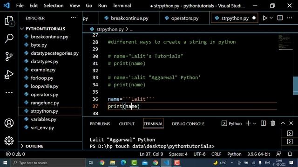298x167 pixels.
Task: Click the VS Code logo icon
Action: 7,5
